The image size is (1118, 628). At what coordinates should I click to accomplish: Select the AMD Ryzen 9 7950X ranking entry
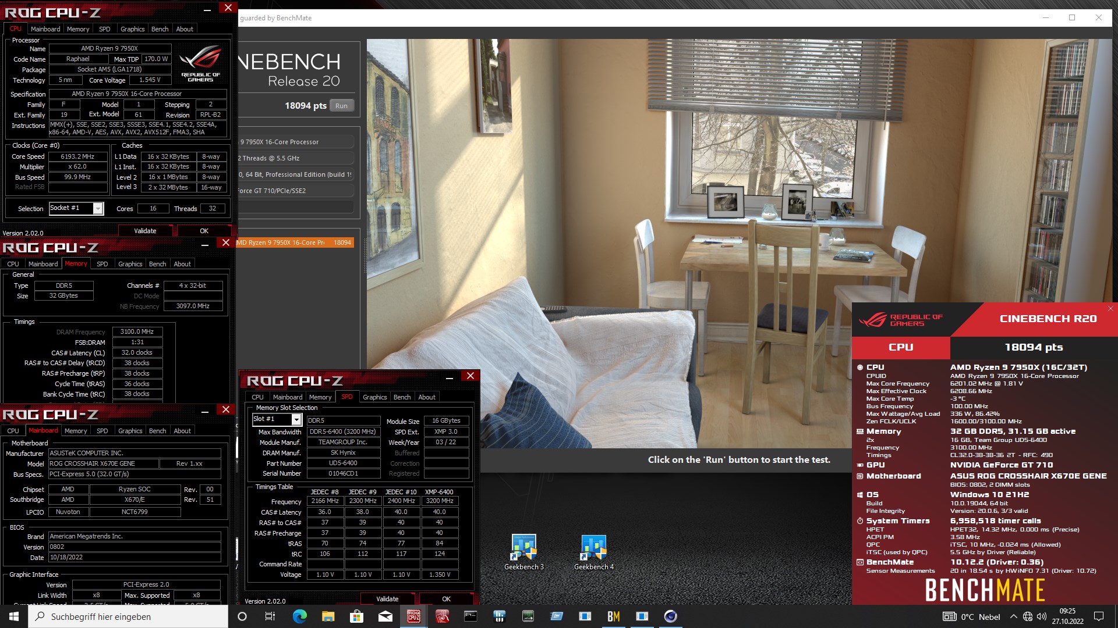[x=295, y=242]
